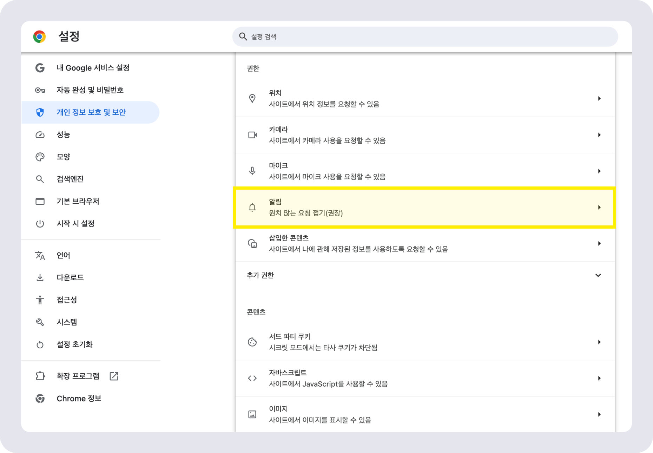Click the code brackets icon for 자바스크립트

[252, 378]
